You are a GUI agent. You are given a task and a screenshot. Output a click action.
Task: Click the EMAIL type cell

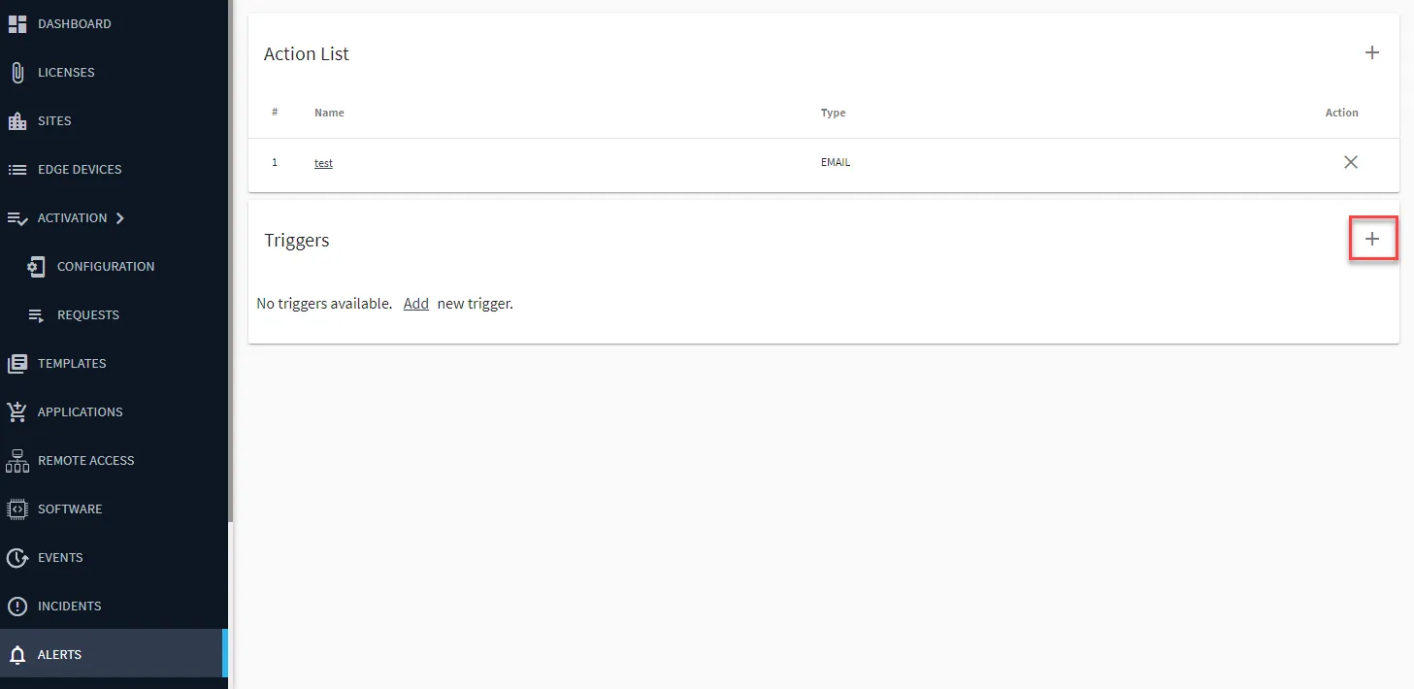tap(836, 162)
